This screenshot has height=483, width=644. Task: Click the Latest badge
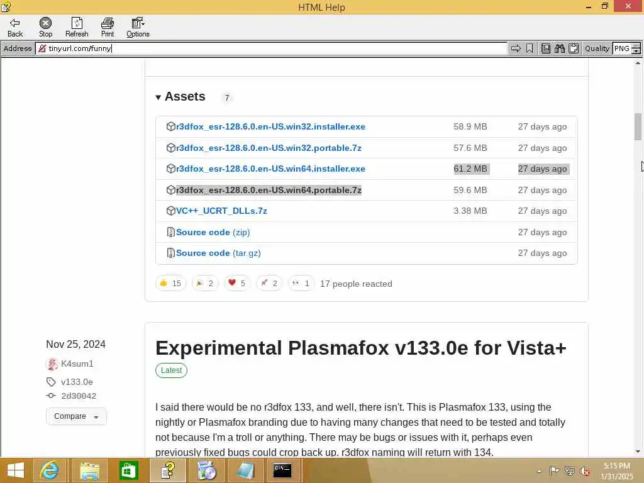click(x=171, y=370)
